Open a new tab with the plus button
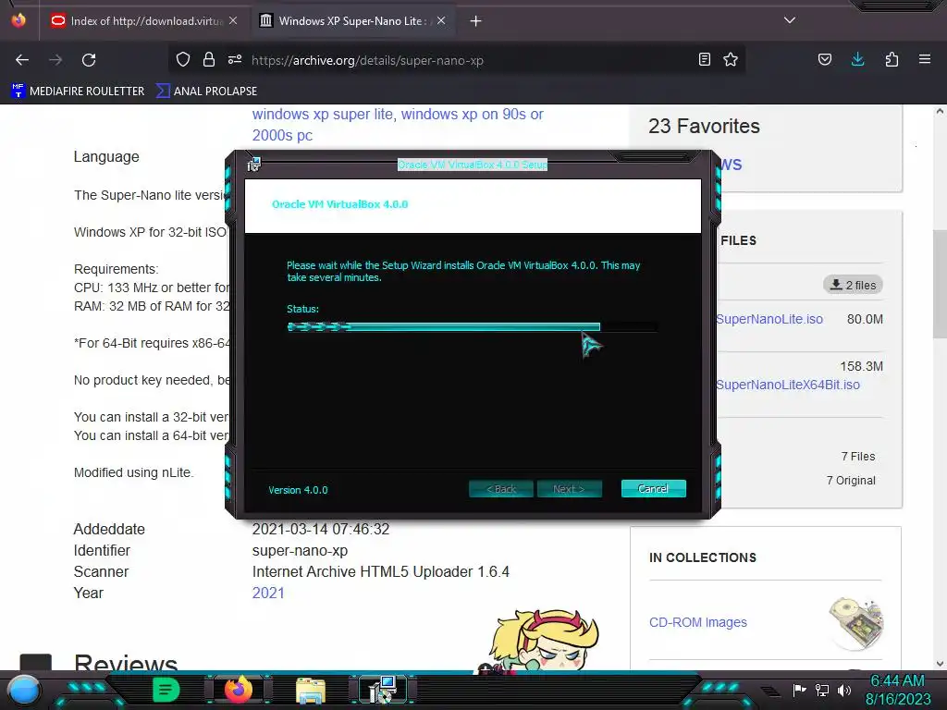This screenshot has height=710, width=947. pos(476,21)
